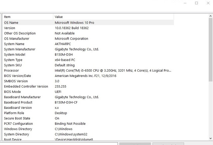
Task: Select the System Model row label
Action: [x=15, y=54]
